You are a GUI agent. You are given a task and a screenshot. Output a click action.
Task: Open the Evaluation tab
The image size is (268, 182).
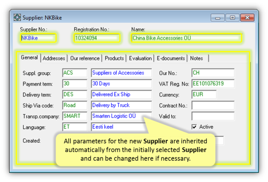[140, 58]
